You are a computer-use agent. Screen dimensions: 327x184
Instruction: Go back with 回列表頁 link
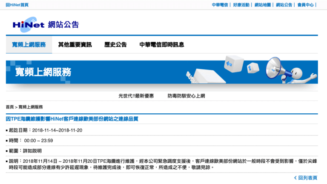coord(307,178)
